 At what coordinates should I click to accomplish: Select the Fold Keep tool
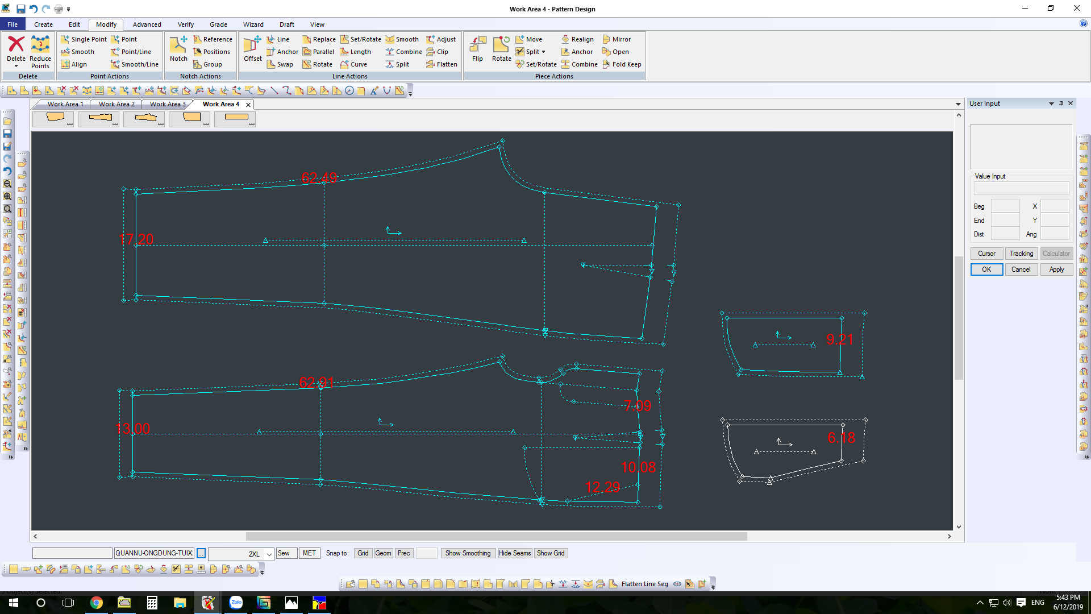click(622, 64)
